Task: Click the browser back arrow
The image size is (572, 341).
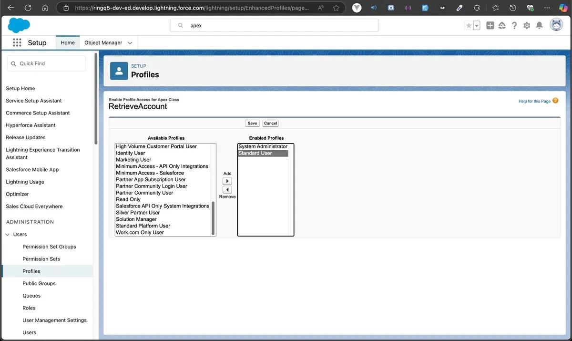Action: pyautogui.click(x=11, y=8)
